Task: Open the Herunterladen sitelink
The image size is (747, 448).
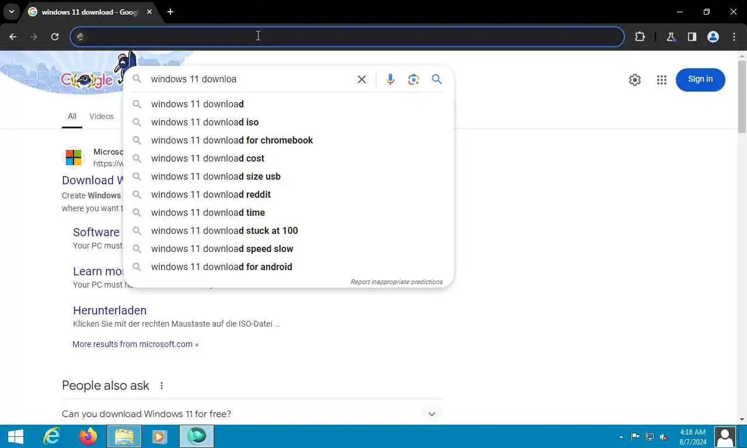Action: pyautogui.click(x=110, y=310)
